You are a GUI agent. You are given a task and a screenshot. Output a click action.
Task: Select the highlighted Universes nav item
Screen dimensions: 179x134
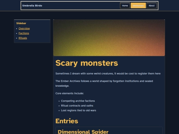click(x=138, y=6)
